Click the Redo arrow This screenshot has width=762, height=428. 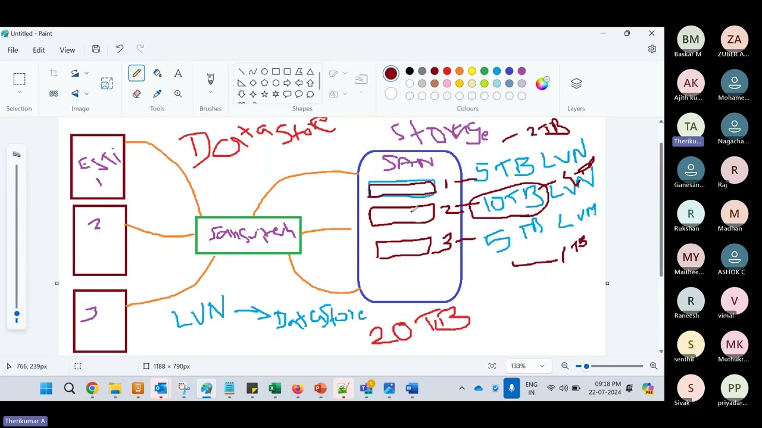click(x=140, y=49)
